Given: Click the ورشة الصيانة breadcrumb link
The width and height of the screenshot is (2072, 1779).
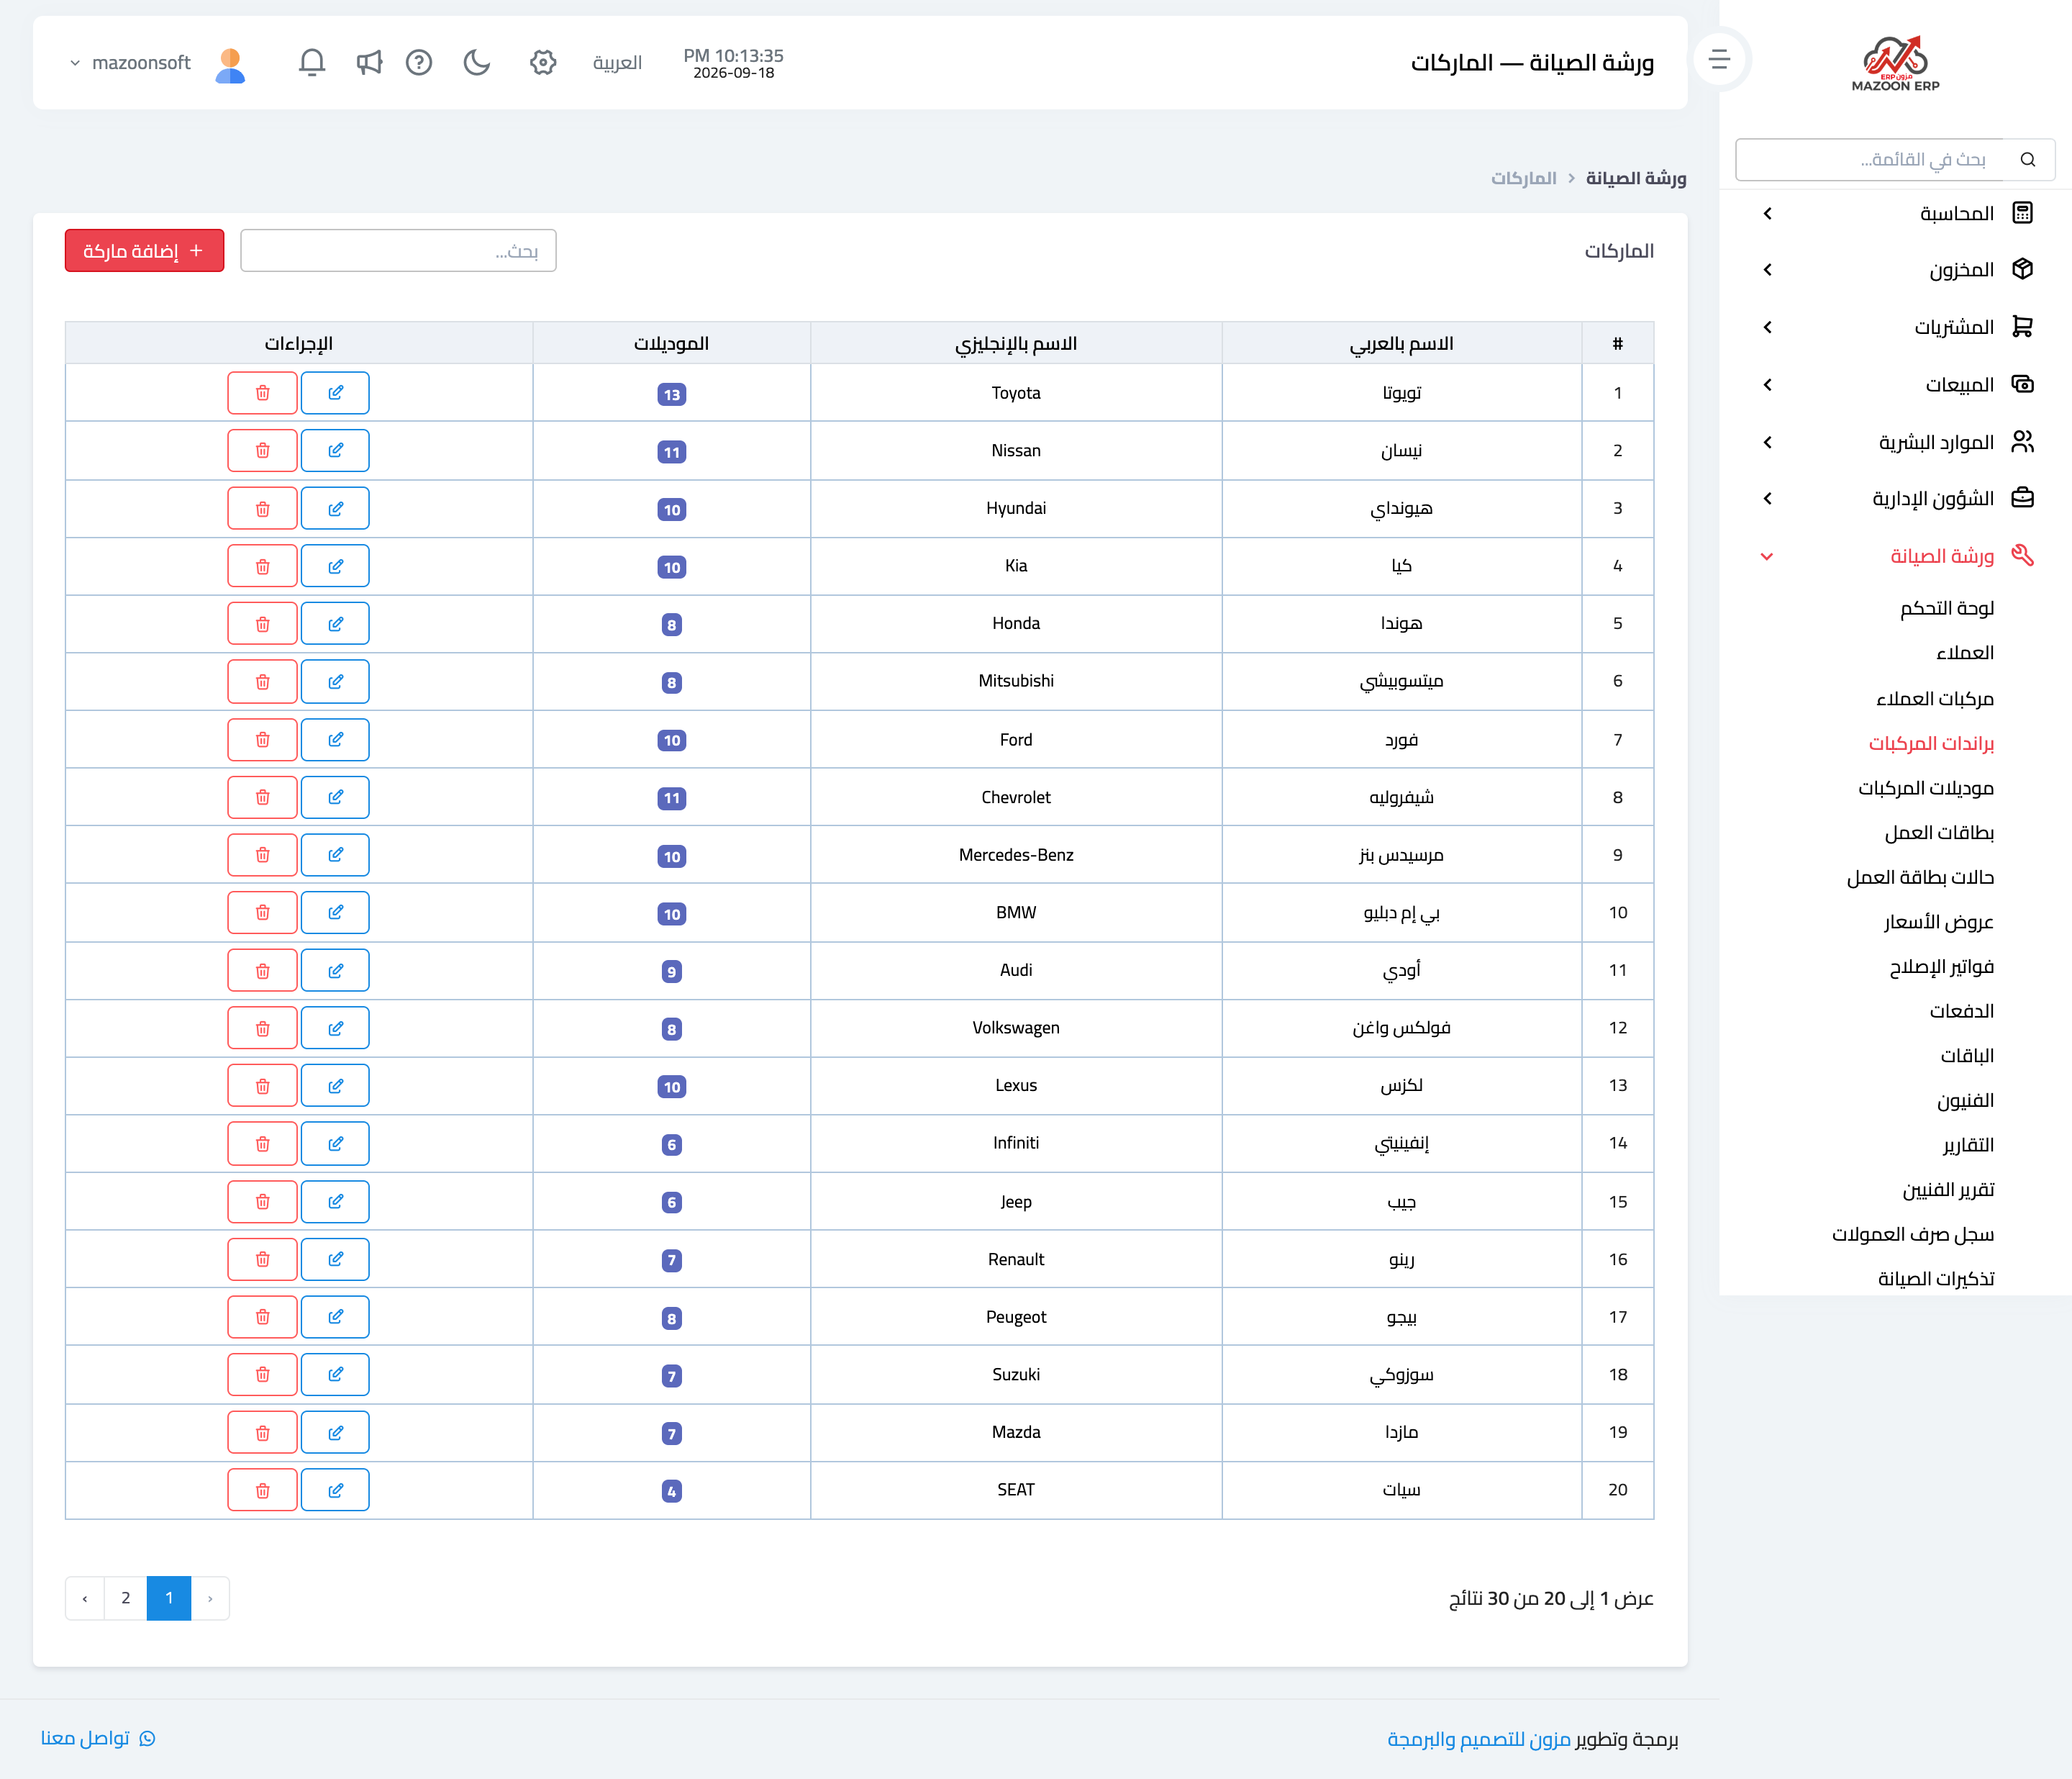Looking at the screenshot, I should pos(1636,178).
